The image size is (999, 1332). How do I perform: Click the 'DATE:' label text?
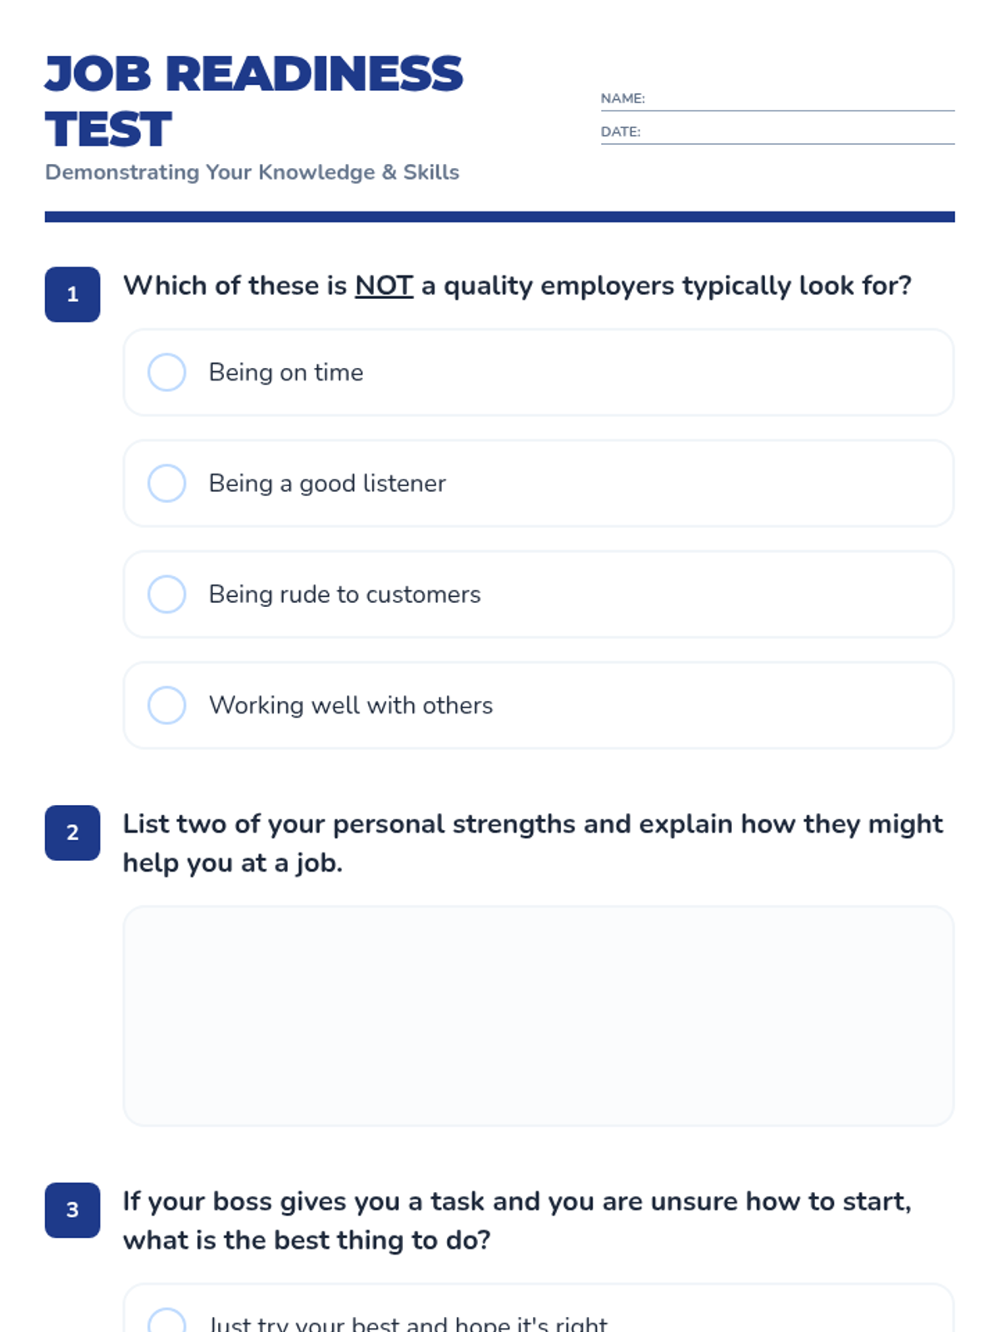pos(620,132)
